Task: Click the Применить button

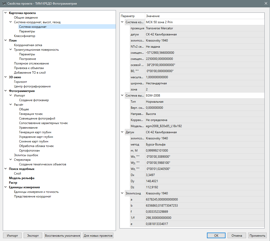Action: tap(258, 235)
